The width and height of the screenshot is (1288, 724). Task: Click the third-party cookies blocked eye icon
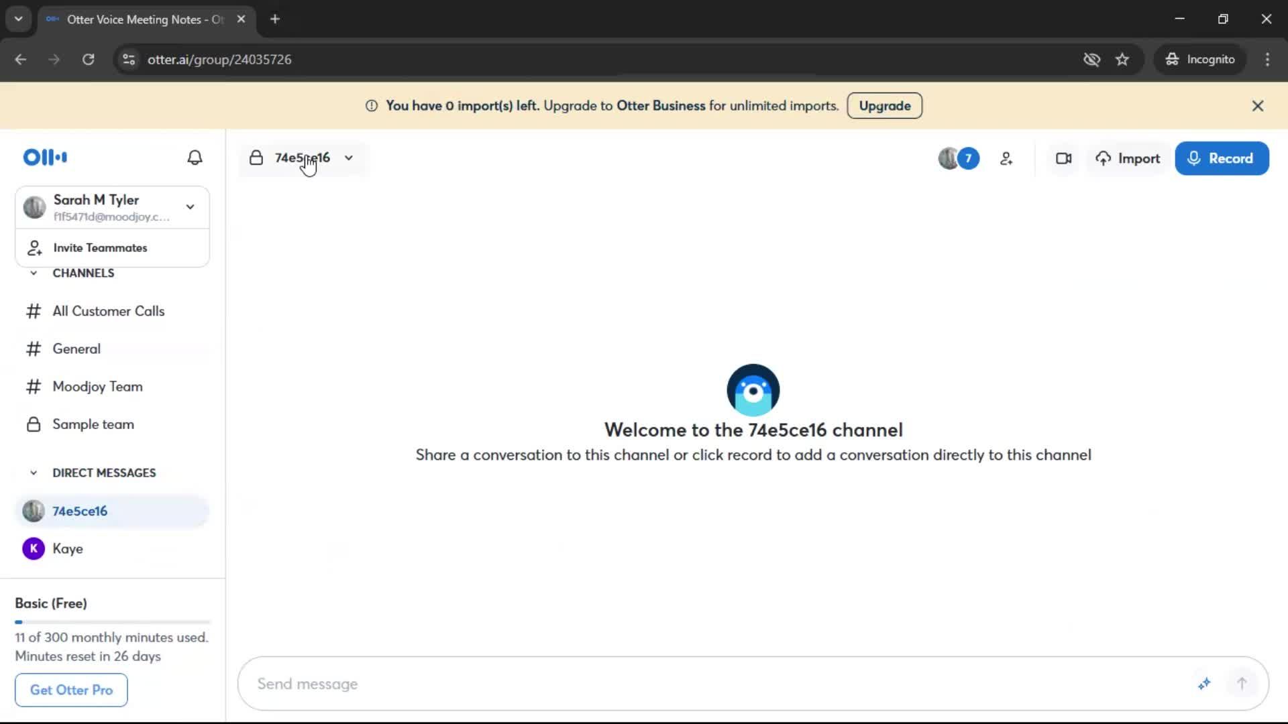coord(1091,60)
